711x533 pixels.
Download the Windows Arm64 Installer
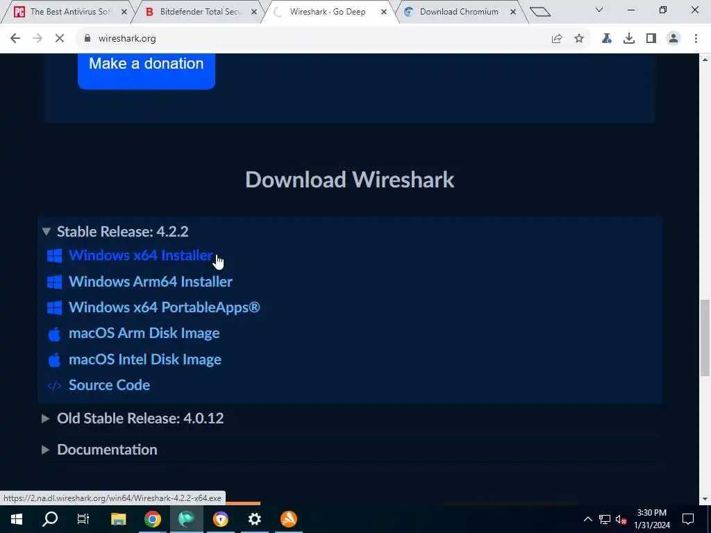151,282
